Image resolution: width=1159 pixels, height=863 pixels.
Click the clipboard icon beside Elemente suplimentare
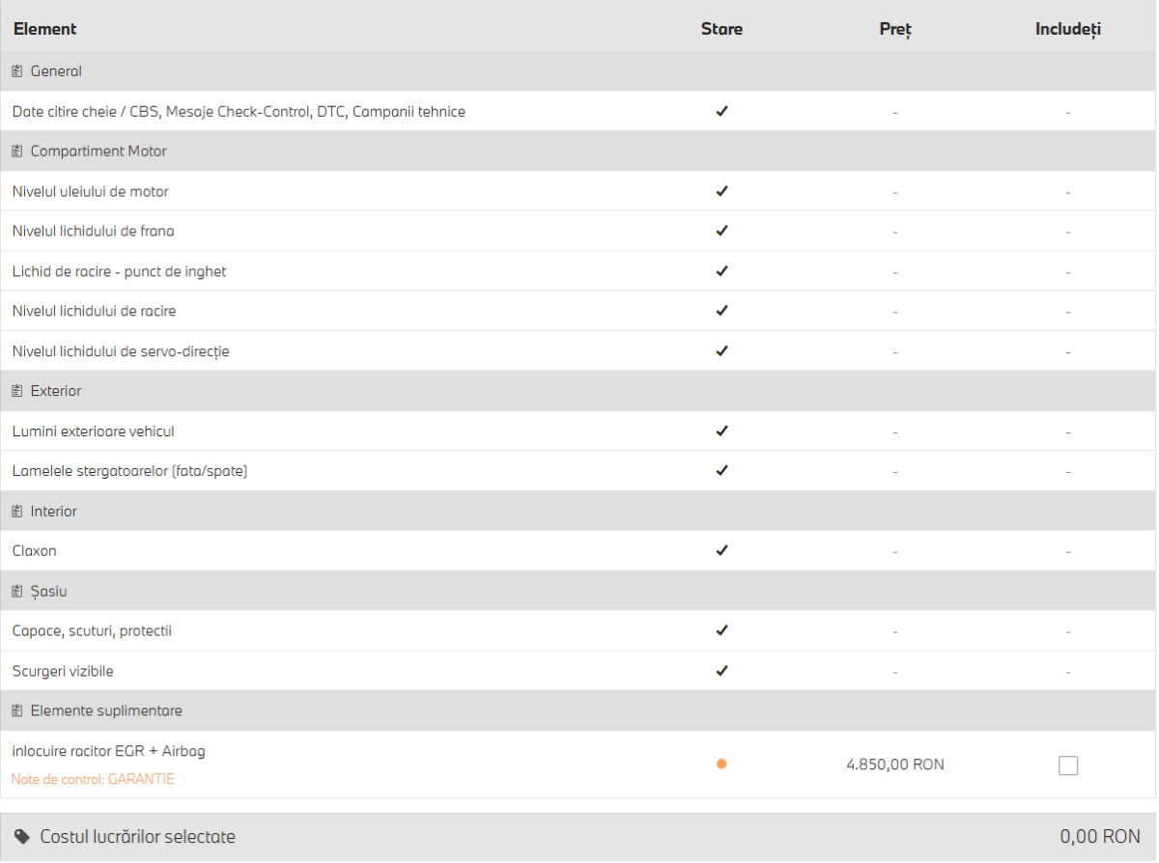click(x=17, y=711)
